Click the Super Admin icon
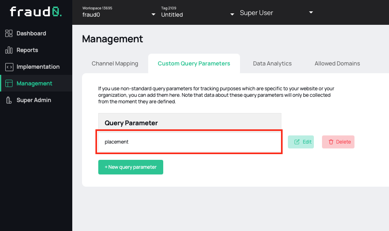Viewport: 389px width, 231px height. (x=9, y=100)
